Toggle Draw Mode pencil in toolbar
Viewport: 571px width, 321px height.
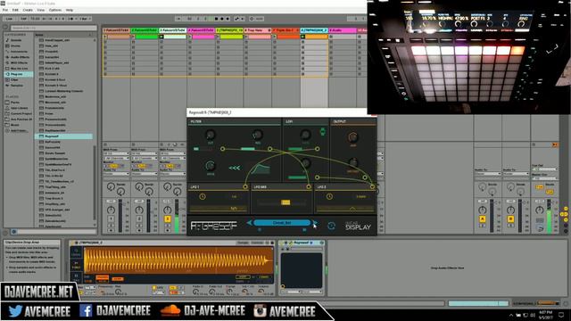pos(237,19)
